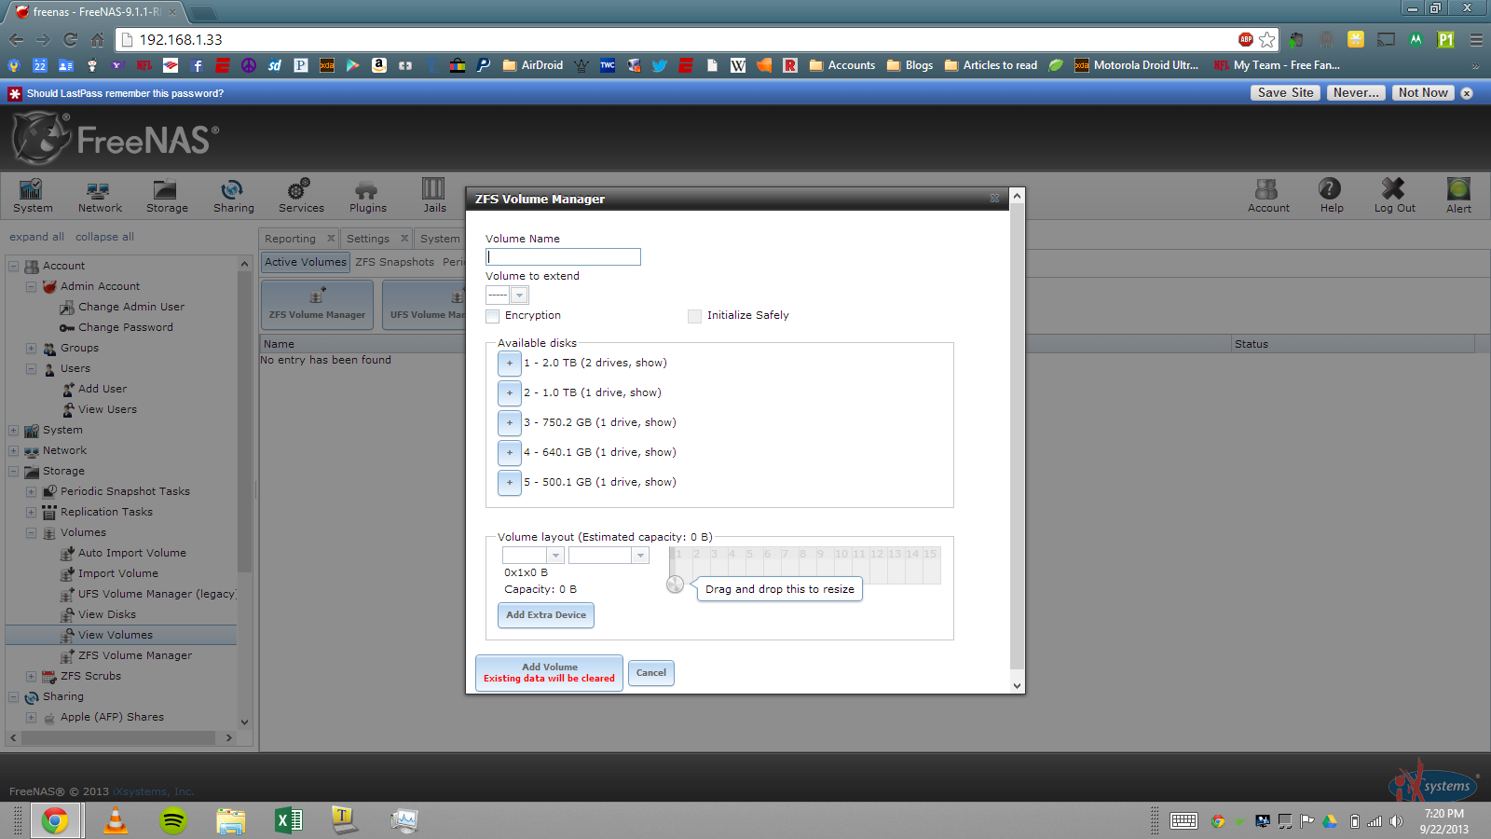Switch to the Reporting tab
Screen dimensions: 1491x839
click(x=290, y=239)
